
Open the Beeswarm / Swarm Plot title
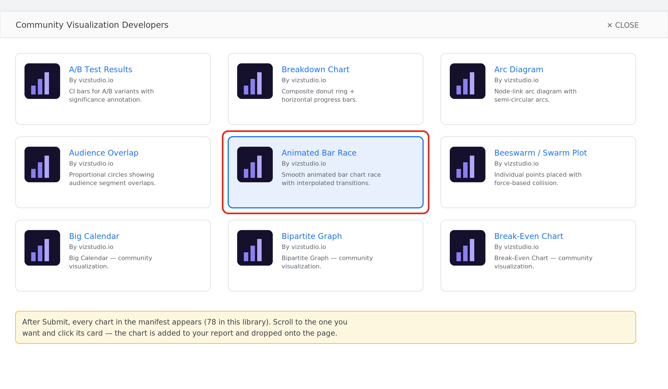[541, 153]
